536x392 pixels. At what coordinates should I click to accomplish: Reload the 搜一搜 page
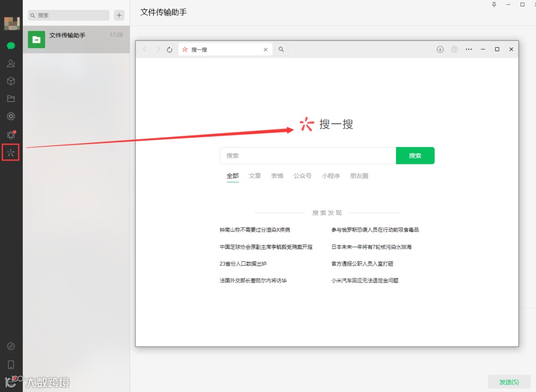coord(170,50)
